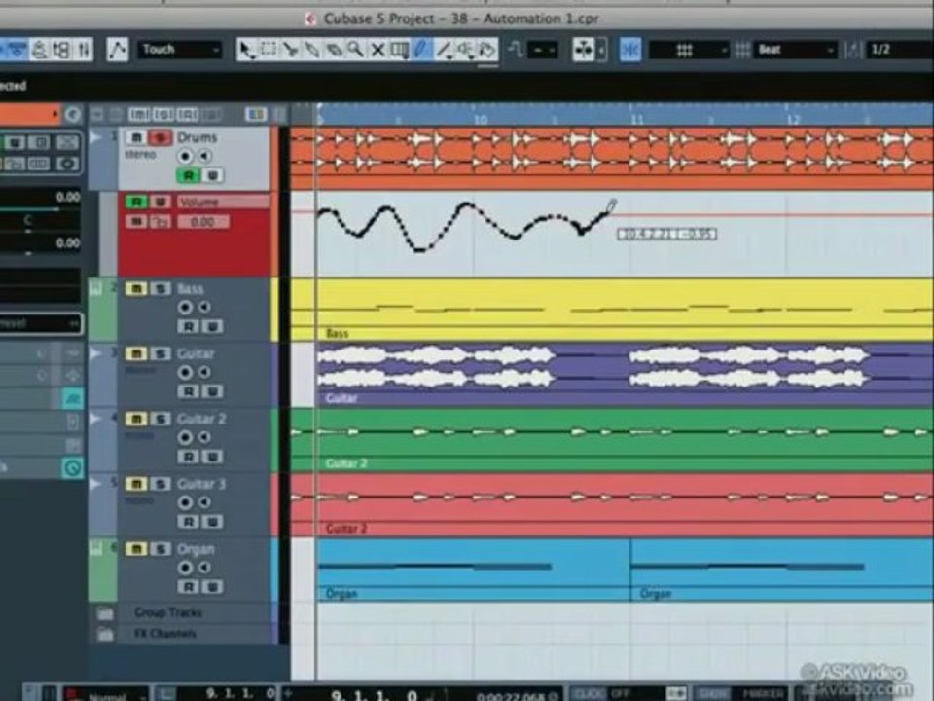Screen dimensions: 934x701
Task: Open the Beat grid type dropdown
Action: [795, 50]
